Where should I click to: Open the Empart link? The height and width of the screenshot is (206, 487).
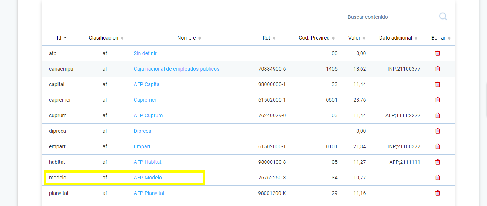click(142, 146)
